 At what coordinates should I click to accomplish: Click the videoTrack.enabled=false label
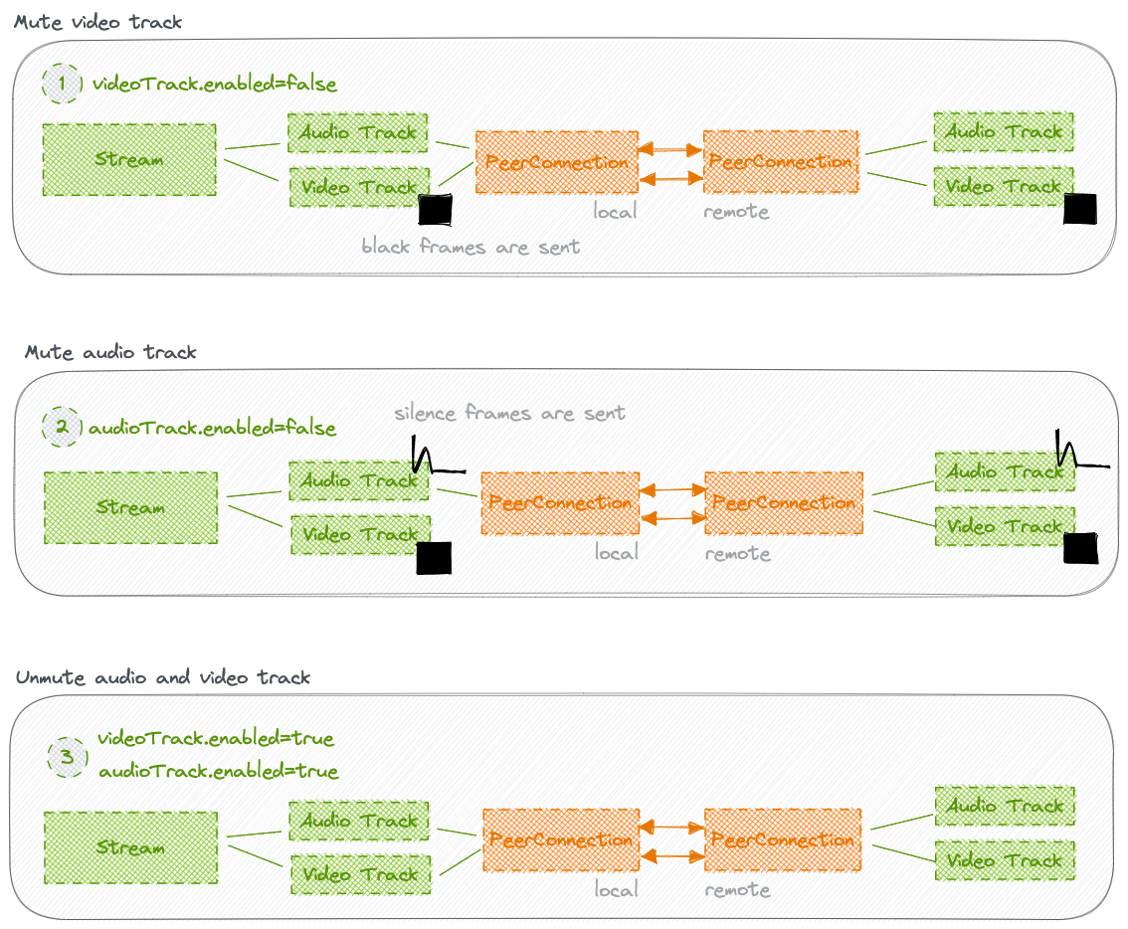(x=215, y=85)
